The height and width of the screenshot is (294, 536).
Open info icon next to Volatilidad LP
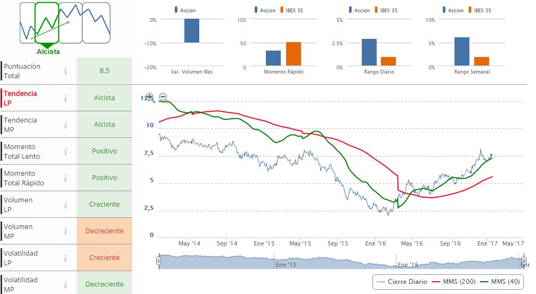(66, 258)
